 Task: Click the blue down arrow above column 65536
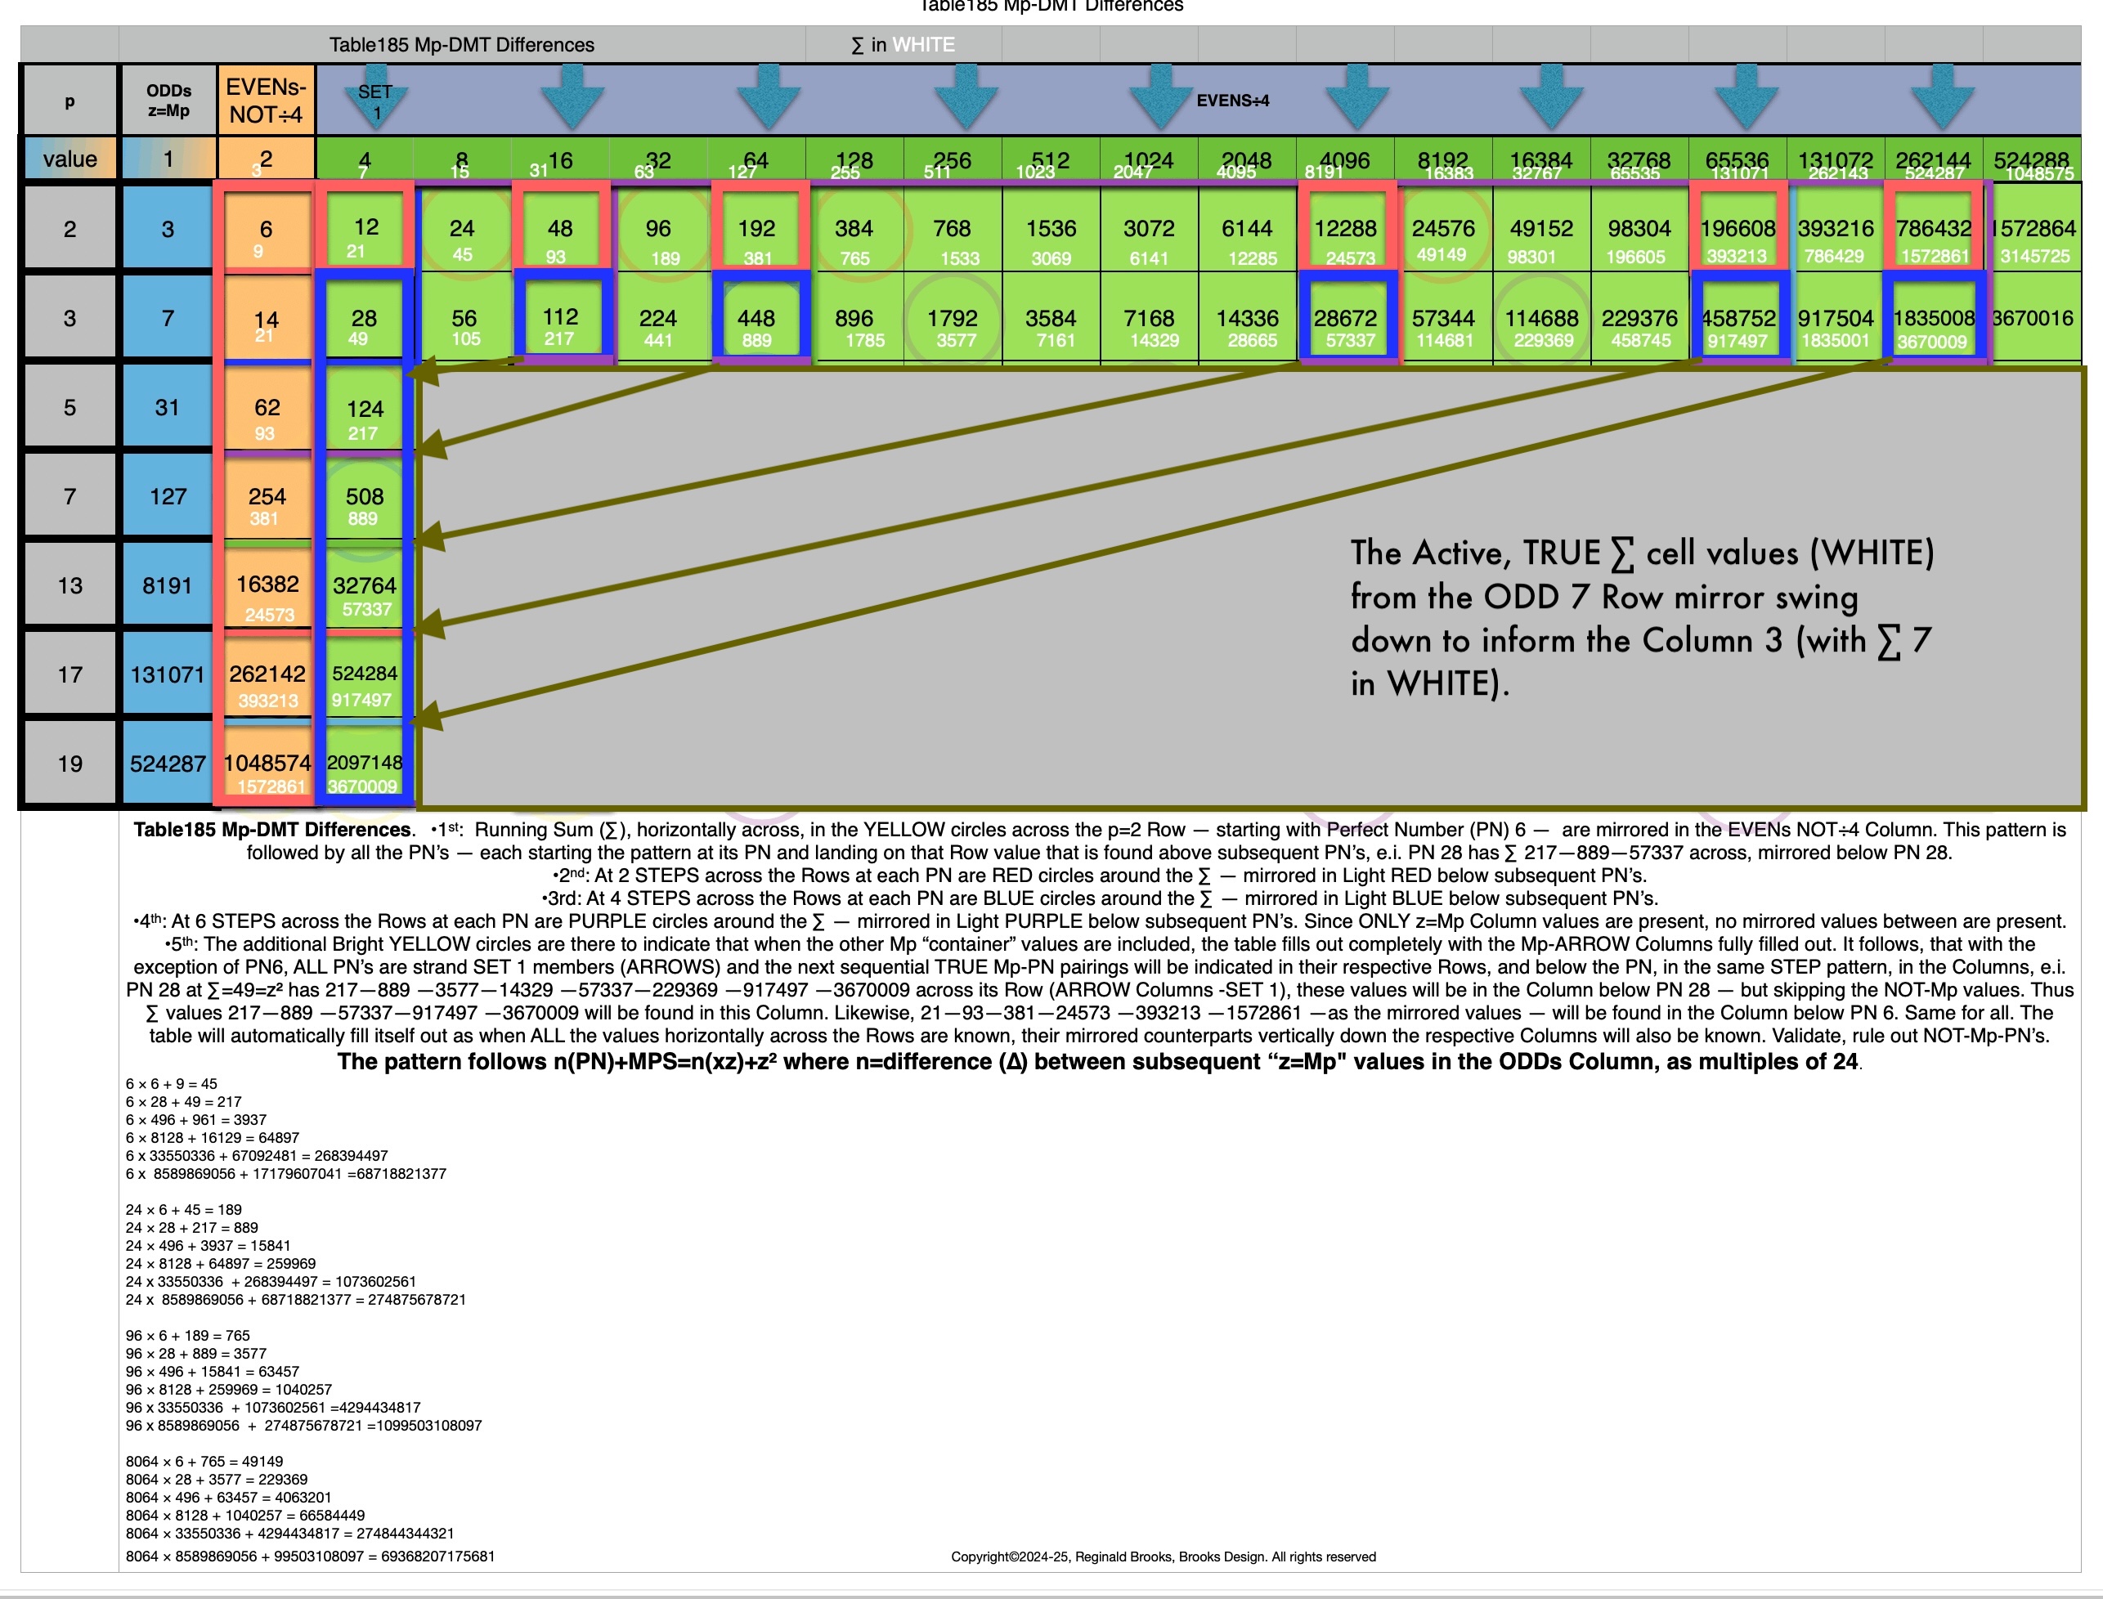[x=1747, y=98]
